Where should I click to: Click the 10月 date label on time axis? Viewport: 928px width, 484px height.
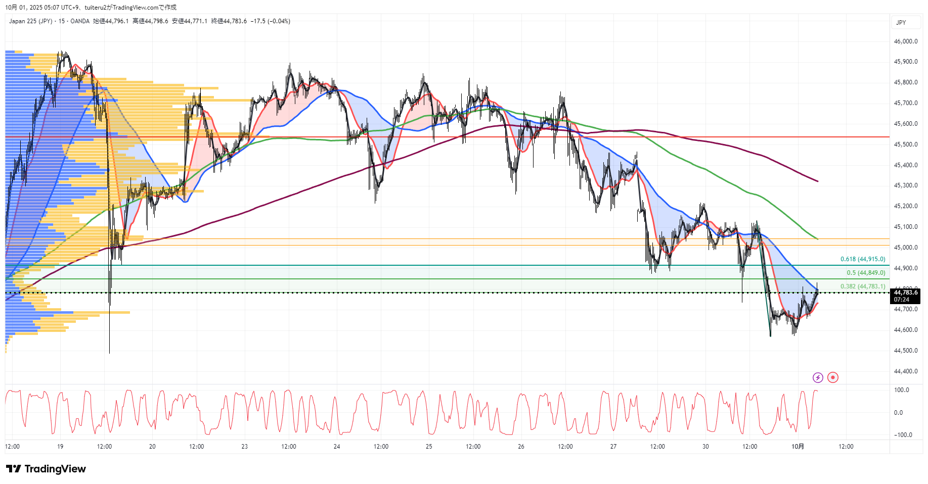pyautogui.click(x=798, y=446)
